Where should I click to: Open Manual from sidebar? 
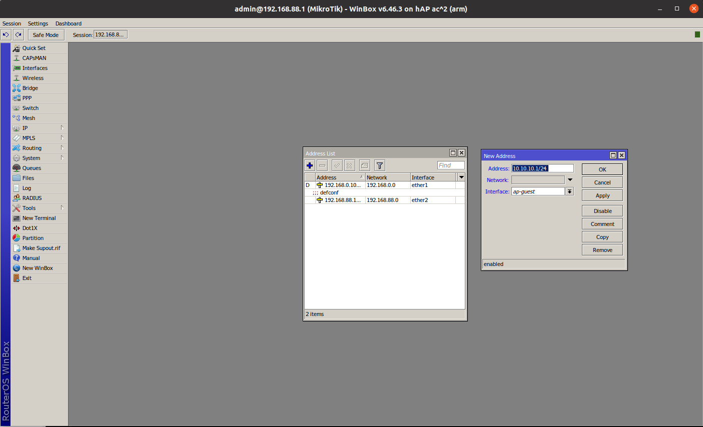click(39, 258)
